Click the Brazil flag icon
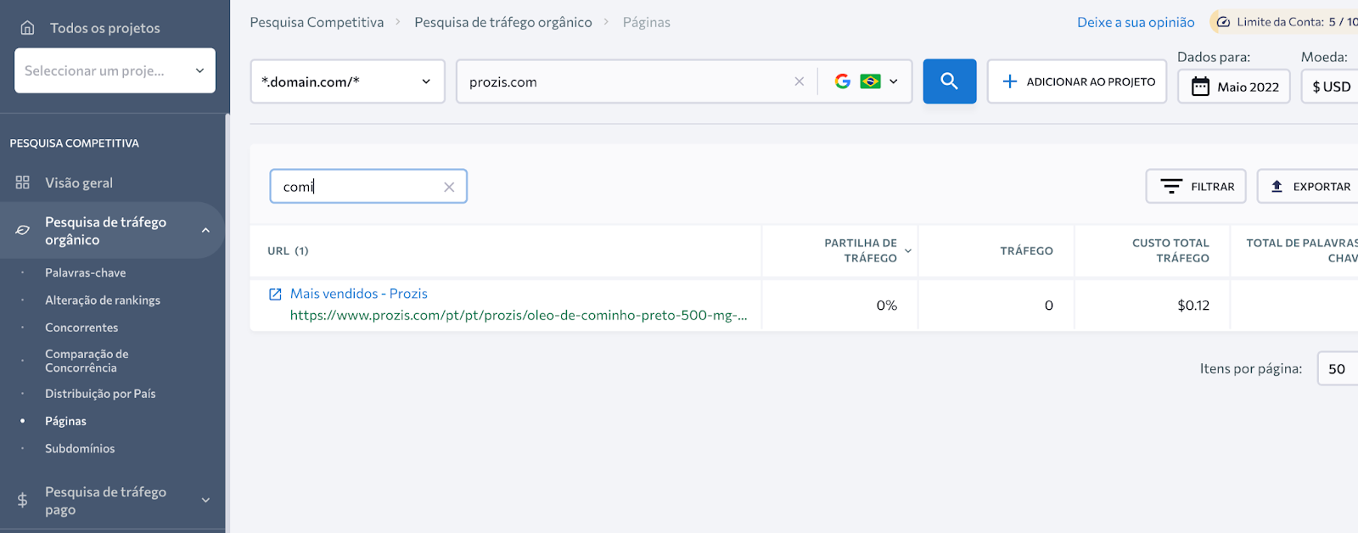The width and height of the screenshot is (1358, 533). pos(870,81)
